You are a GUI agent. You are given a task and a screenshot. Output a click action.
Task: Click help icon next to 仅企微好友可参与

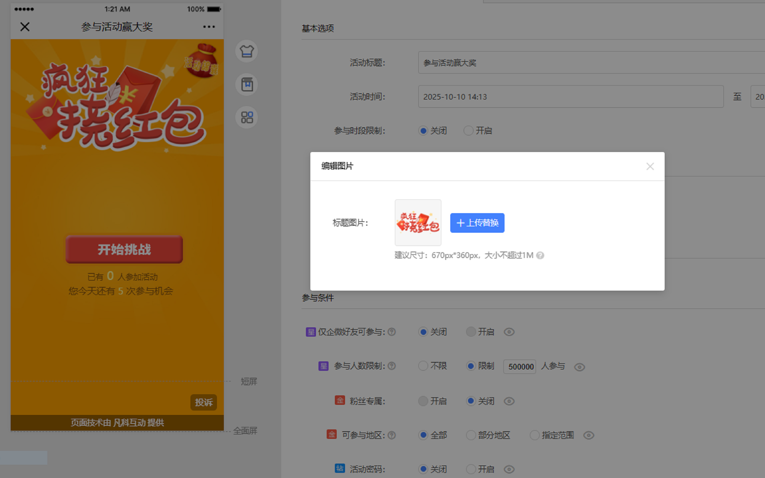(x=392, y=332)
